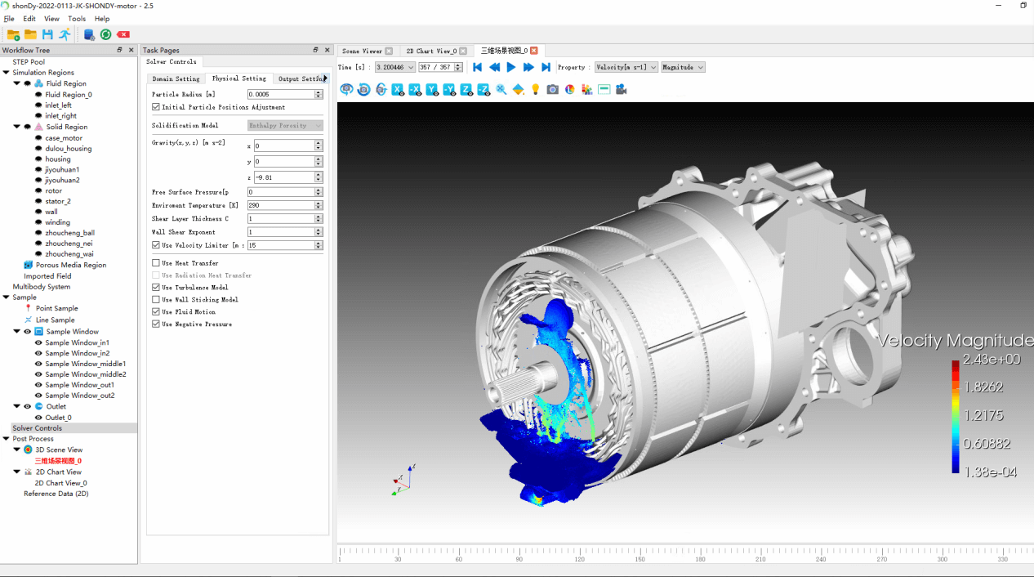Image resolution: width=1034 pixels, height=577 pixels.
Task: Open the Tools menu
Action: pyautogui.click(x=77, y=19)
